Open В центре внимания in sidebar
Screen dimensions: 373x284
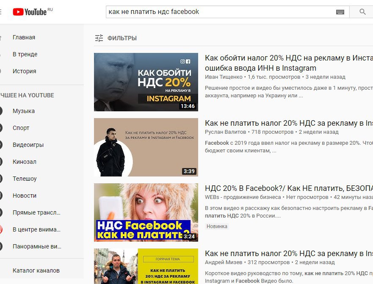pos(36,229)
